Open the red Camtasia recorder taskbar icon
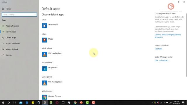This screenshot has width=187, height=105. coord(93,102)
